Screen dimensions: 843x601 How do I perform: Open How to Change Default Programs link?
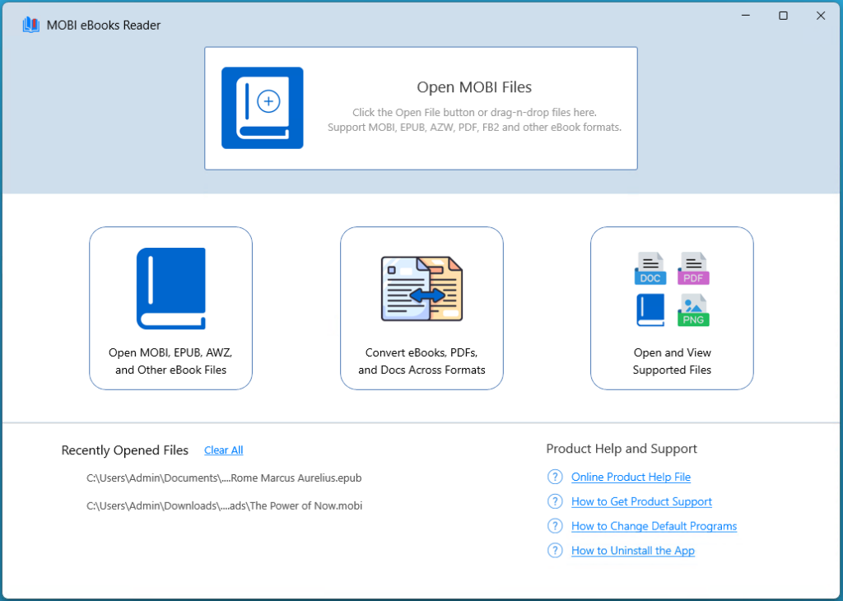[x=654, y=526]
